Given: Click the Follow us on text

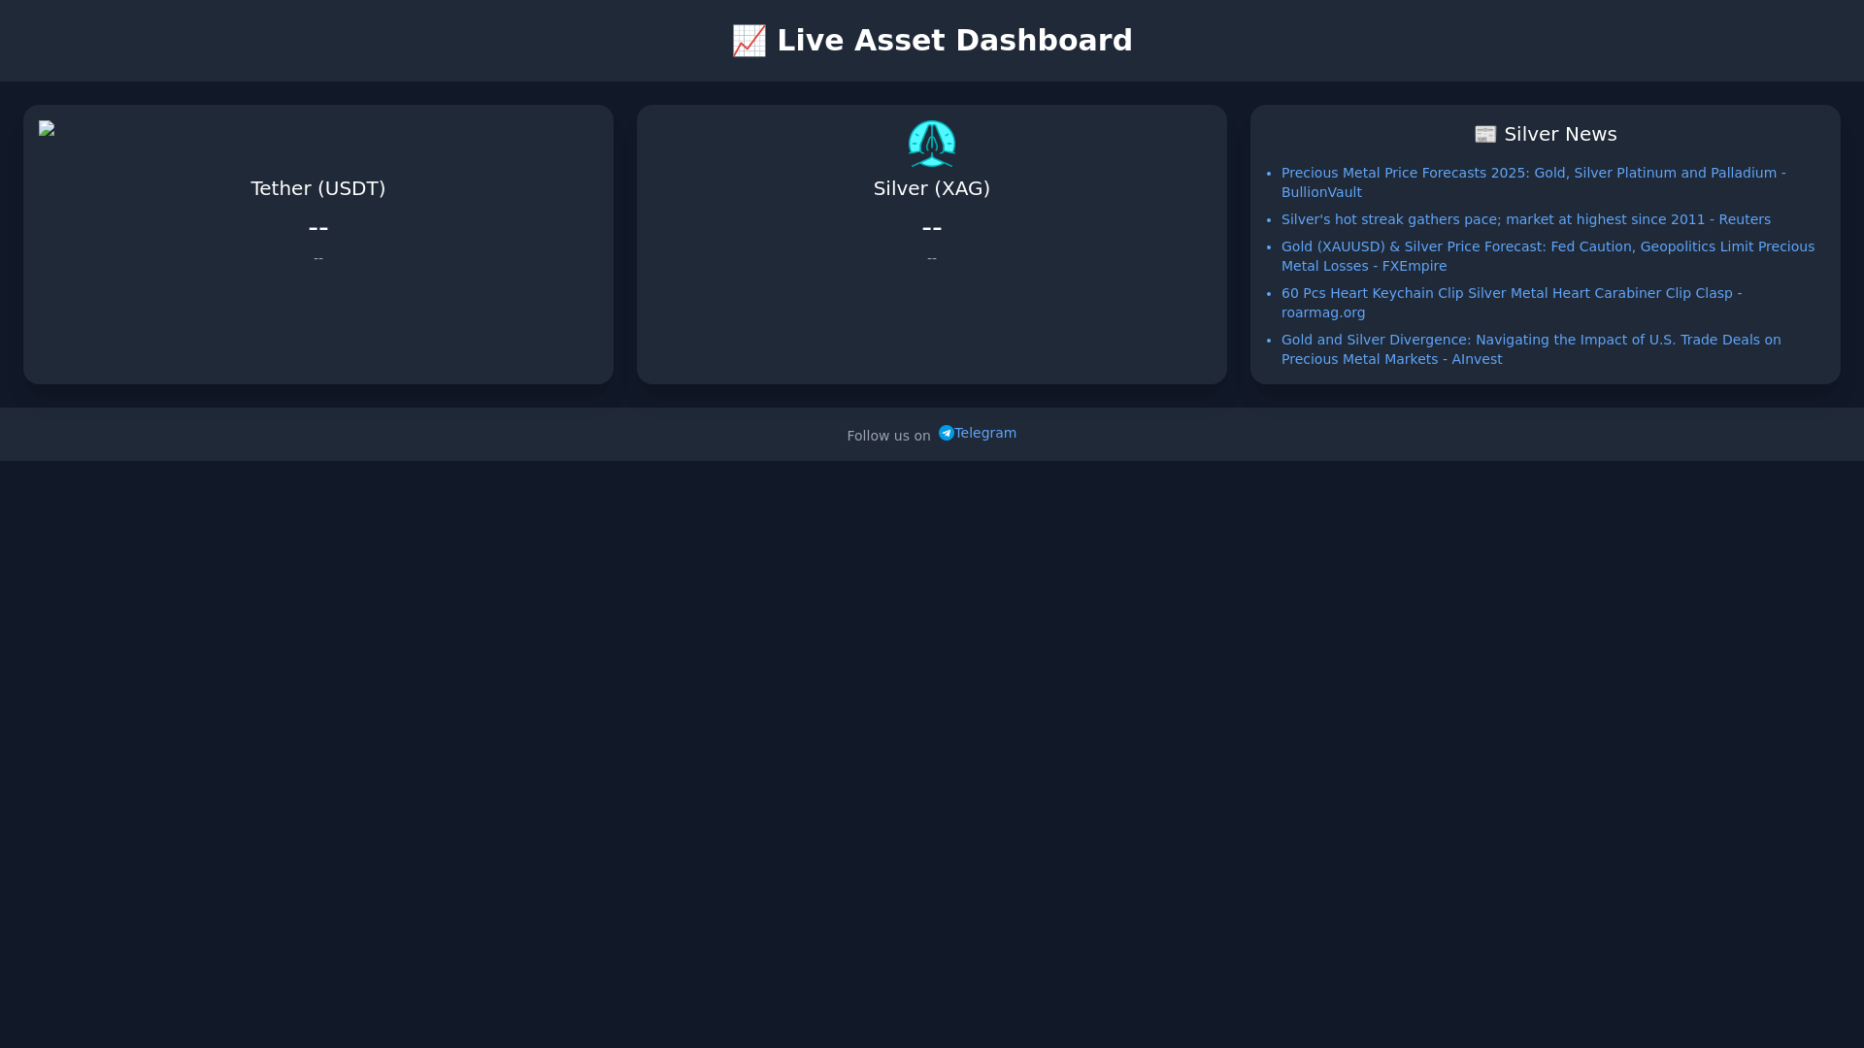Looking at the screenshot, I should point(888,436).
